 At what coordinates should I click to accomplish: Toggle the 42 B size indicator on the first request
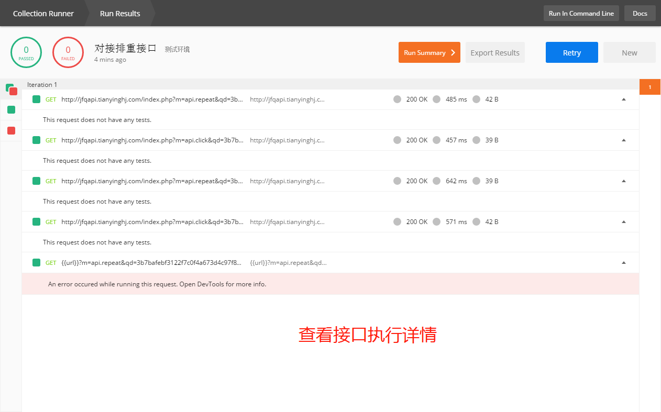(x=485, y=99)
